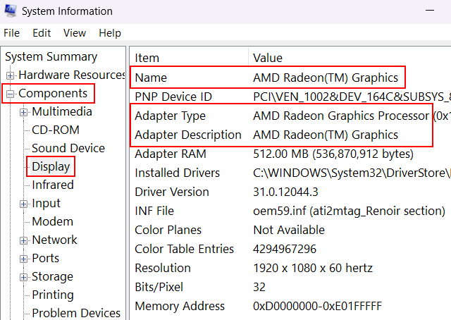Click the Memory Address row label
The height and width of the screenshot is (320, 451).
click(x=180, y=306)
